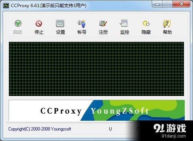Viewport: 193px width, 141px height.
Task: Click the 91游戏 watermark logo
Action: [x=170, y=128]
